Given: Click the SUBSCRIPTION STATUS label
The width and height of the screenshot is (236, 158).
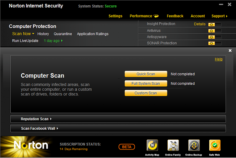Looking at the screenshot, I should coord(80,144).
